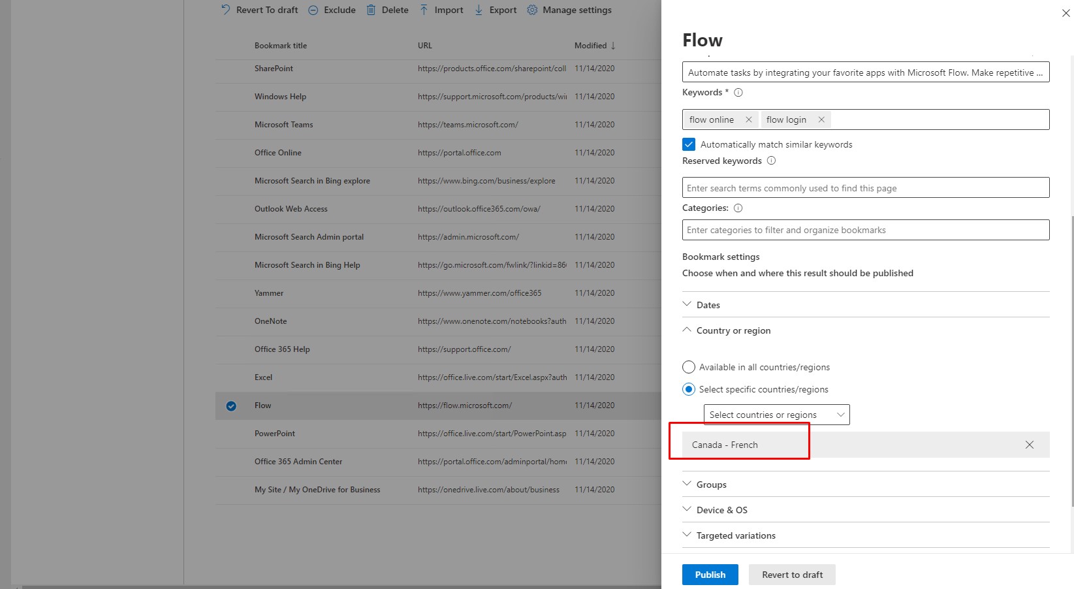Select Office 365 Admin Center row

click(x=438, y=462)
